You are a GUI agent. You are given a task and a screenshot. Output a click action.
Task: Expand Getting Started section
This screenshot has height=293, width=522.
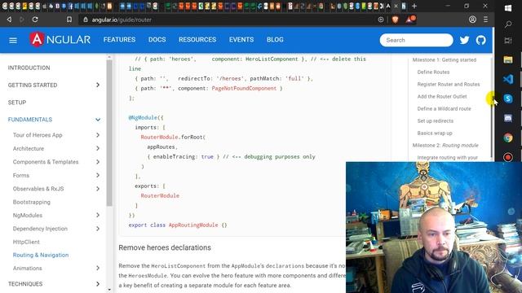point(98,85)
